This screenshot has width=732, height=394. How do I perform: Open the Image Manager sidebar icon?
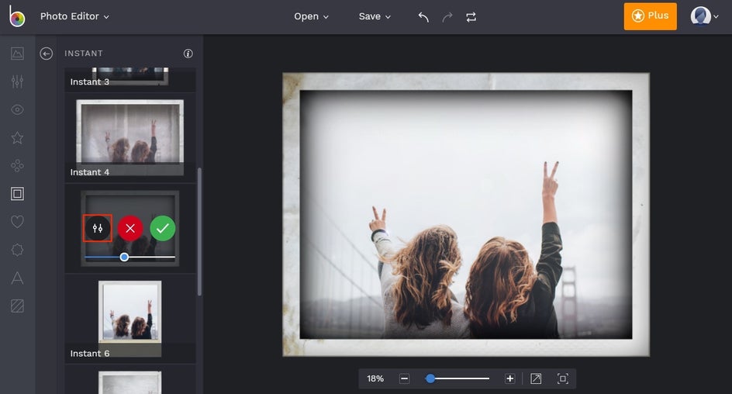(17, 54)
